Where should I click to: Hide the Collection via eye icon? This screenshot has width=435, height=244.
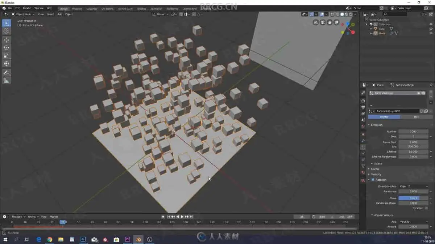click(x=431, y=24)
